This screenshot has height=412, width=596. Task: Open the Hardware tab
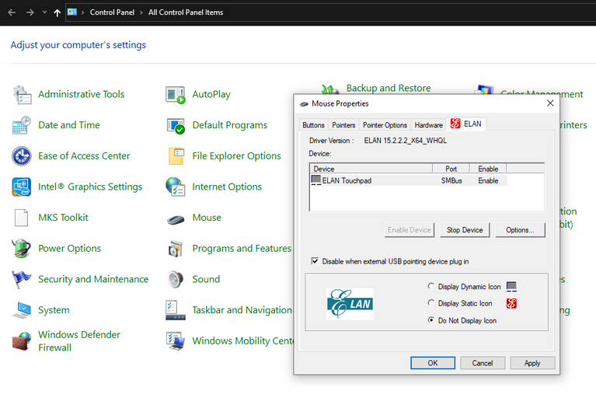[x=428, y=125]
